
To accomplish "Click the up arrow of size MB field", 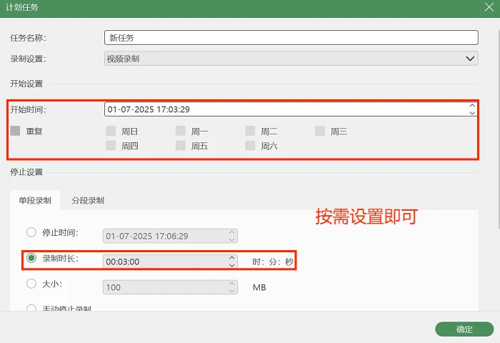I will click(x=232, y=284).
